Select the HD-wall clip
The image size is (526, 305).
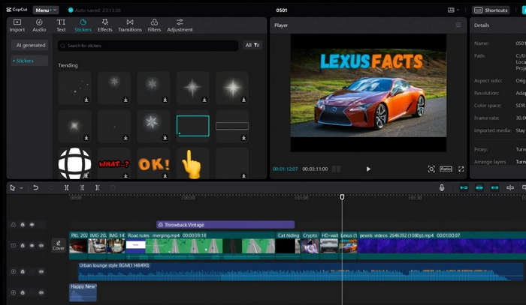click(x=329, y=246)
